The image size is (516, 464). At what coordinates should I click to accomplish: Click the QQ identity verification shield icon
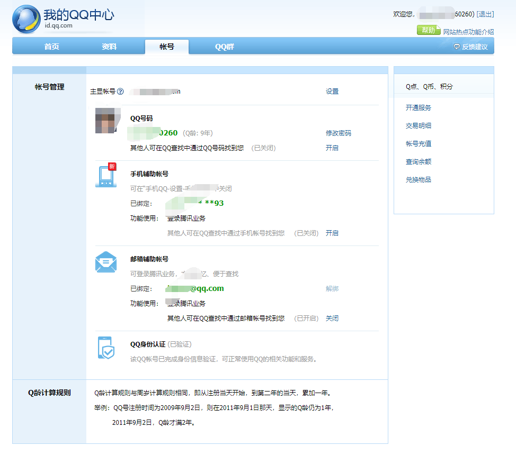pos(106,348)
